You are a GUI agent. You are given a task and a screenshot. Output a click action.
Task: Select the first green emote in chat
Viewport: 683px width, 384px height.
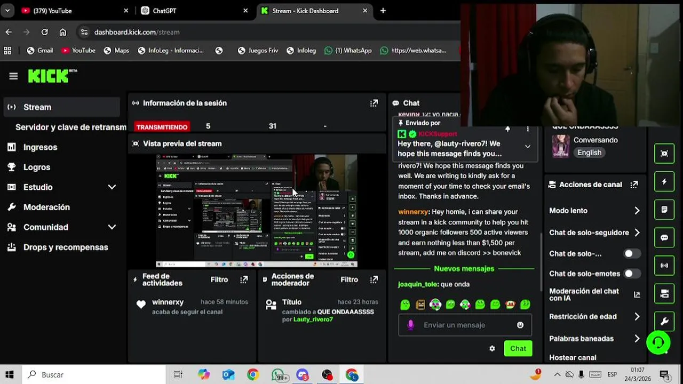click(x=405, y=305)
